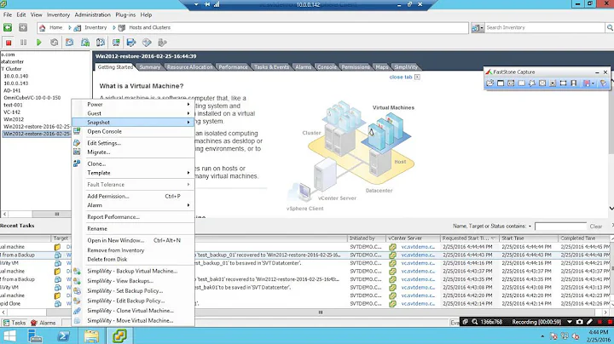This screenshot has width=614, height=344.
Task: Click vc.svtdemo link in the 4:44:44 PM row
Action: click(x=418, y=247)
